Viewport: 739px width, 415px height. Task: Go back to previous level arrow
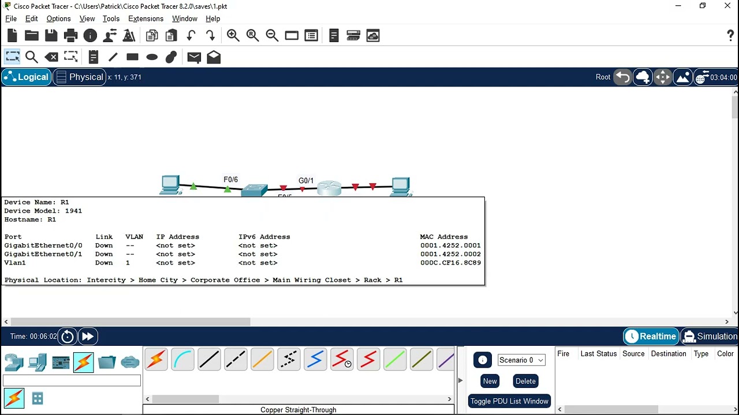point(622,77)
